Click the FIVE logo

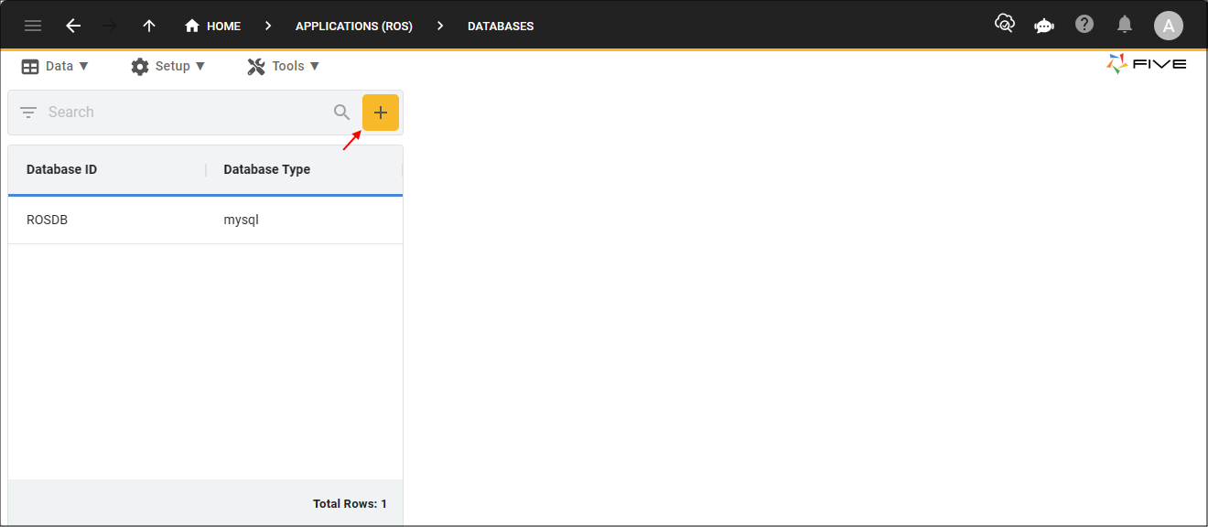(1147, 64)
